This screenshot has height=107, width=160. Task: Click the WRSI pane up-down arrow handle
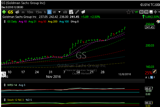click(5, 85)
